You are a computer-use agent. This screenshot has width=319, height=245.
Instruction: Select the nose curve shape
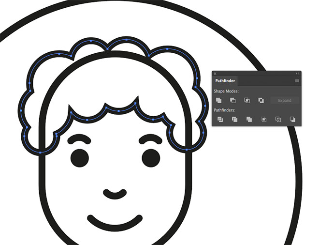(x=115, y=194)
